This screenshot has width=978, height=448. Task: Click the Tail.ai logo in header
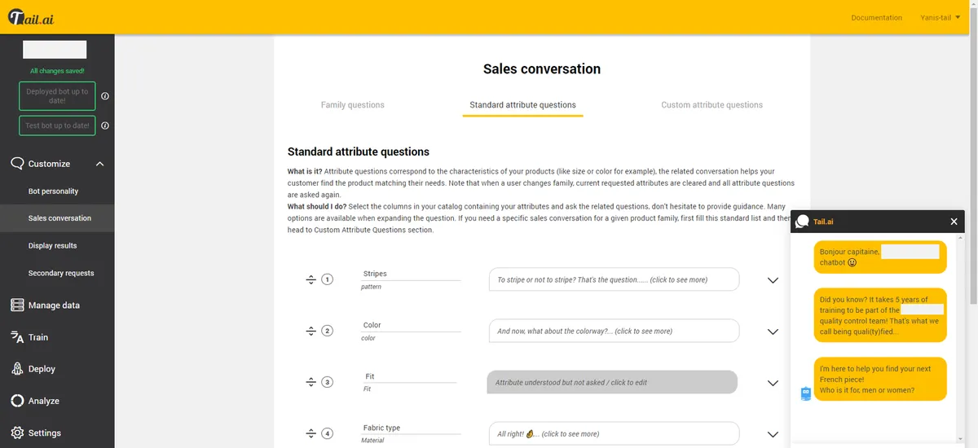tap(31, 17)
